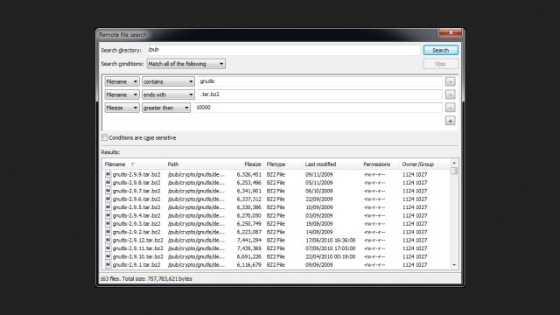Image resolution: width=560 pixels, height=315 pixels.
Task: Select filename gnutls-2.9.1.tar.bz2
Action: (x=136, y=265)
